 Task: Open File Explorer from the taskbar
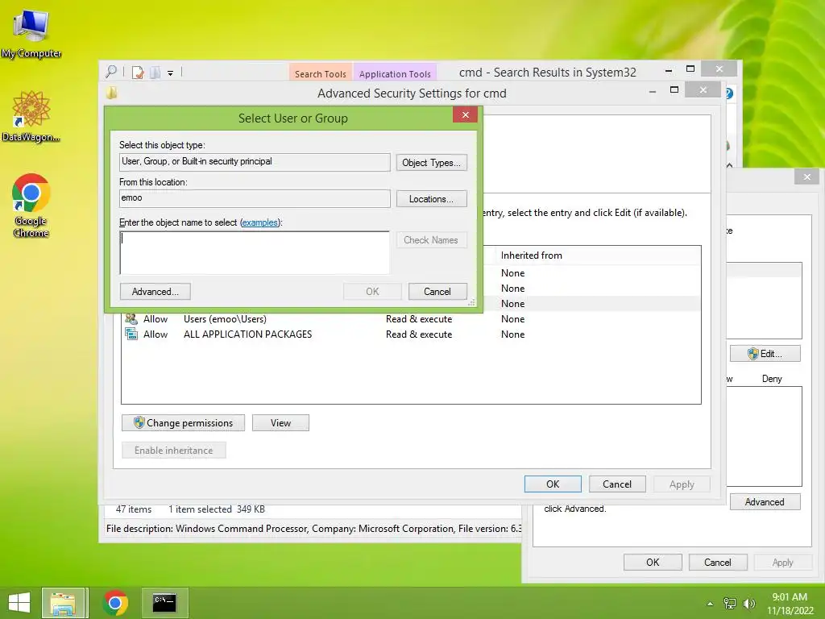pos(63,603)
